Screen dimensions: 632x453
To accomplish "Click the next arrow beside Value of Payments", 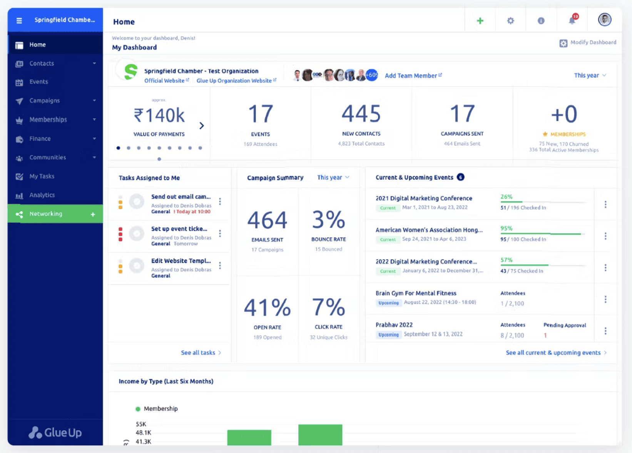I will pos(202,126).
